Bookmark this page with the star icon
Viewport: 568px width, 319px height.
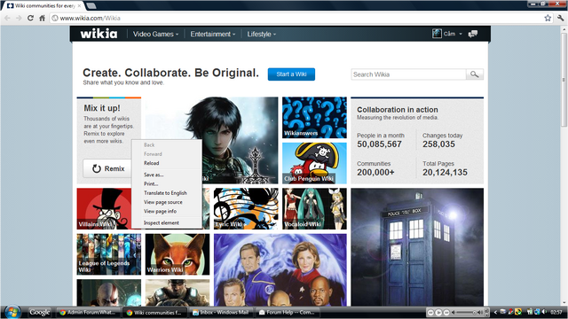pyautogui.click(x=548, y=18)
